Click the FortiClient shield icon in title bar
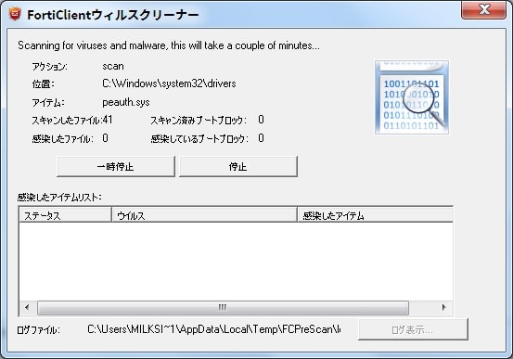 click(x=15, y=14)
